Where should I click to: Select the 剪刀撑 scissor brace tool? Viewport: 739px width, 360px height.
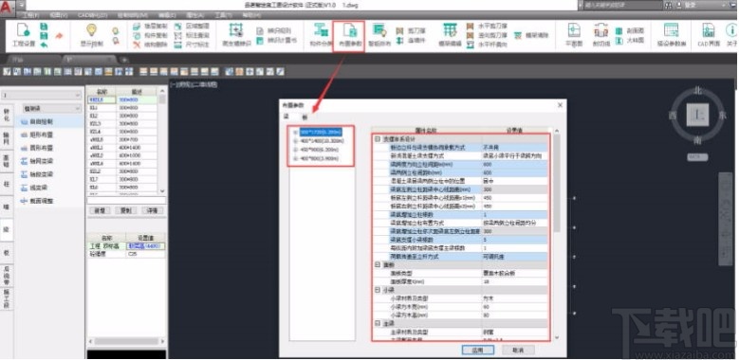pos(411,31)
